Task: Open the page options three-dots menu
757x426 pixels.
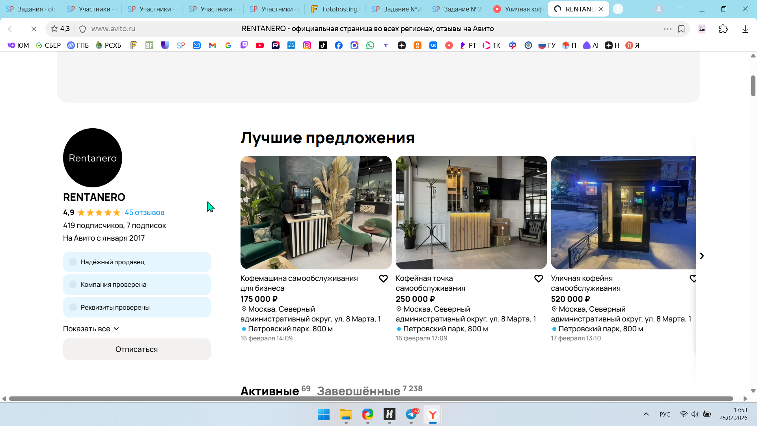Action: click(x=667, y=29)
